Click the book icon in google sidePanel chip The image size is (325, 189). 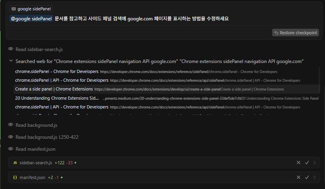pyautogui.click(x=14, y=9)
